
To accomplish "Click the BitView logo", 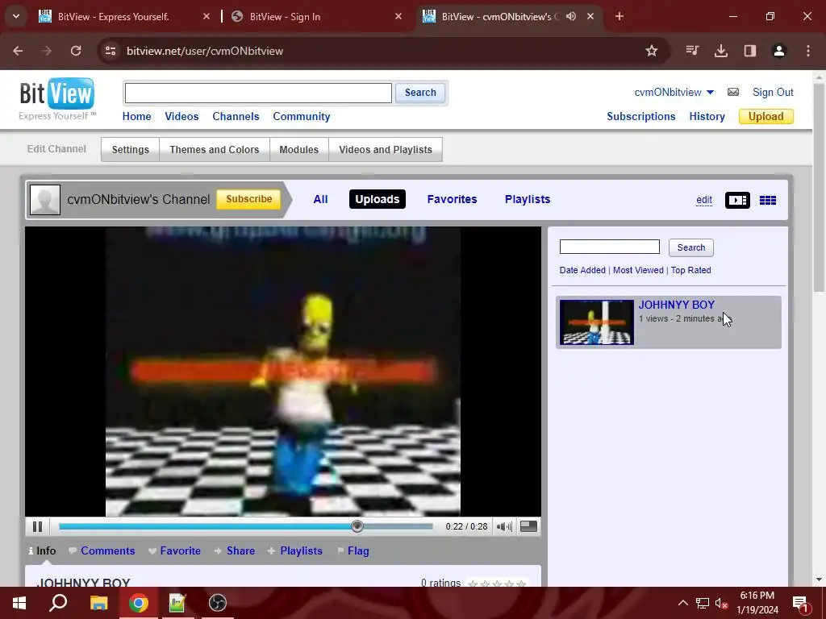I will [x=57, y=99].
